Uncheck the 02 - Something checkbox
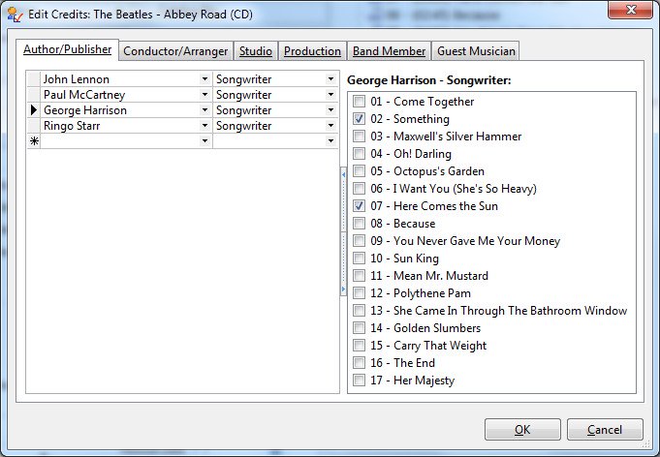 (359, 119)
